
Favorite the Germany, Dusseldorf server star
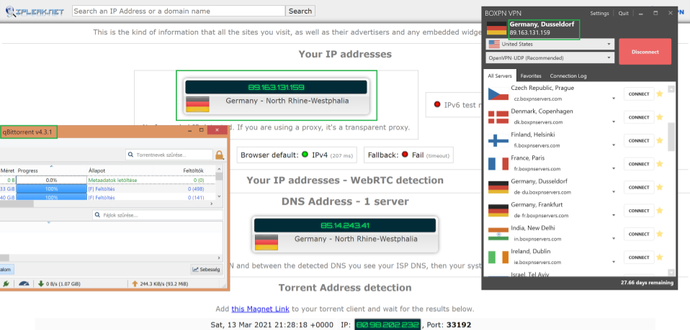point(659,187)
